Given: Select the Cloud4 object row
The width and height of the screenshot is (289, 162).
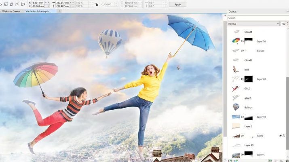Looking at the screenshot, I should (x=256, y=32).
